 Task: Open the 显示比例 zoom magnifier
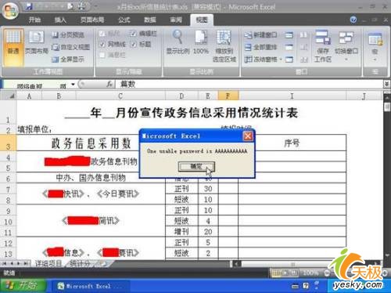coord(178,42)
